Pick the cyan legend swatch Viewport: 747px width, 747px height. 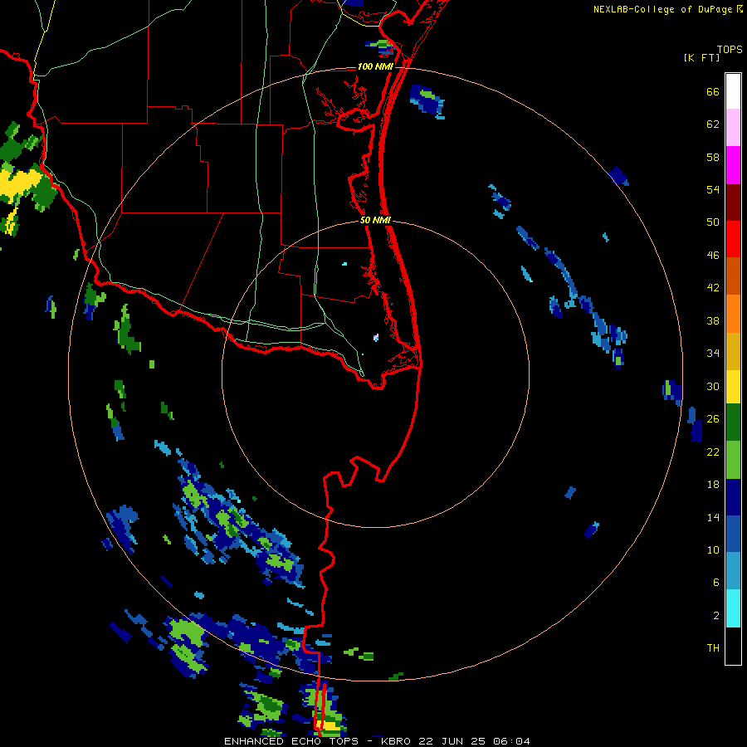[x=733, y=608]
